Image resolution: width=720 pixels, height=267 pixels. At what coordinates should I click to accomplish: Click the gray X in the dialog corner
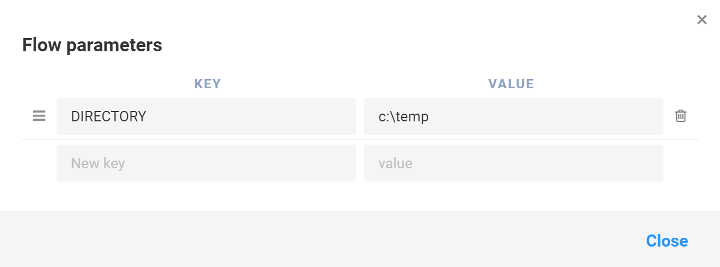click(x=702, y=20)
